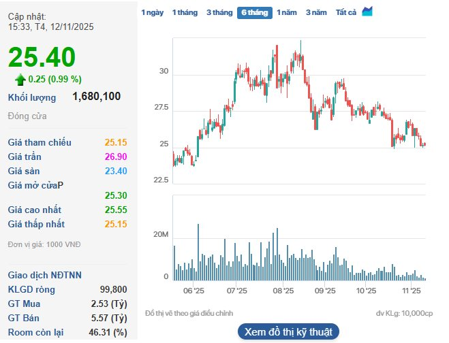This screenshot has width=449, height=343.
Task: Click the green up arrow price change icon
Action: [20, 78]
